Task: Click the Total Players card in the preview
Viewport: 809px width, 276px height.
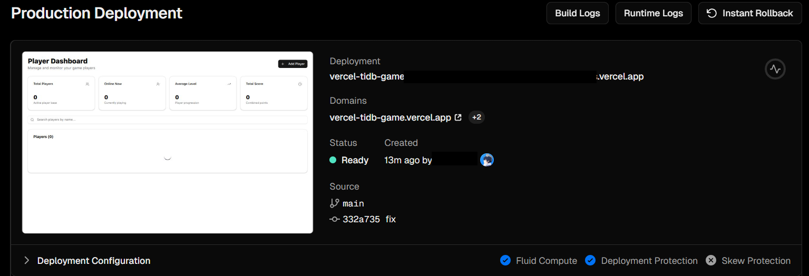Action: pyautogui.click(x=61, y=93)
